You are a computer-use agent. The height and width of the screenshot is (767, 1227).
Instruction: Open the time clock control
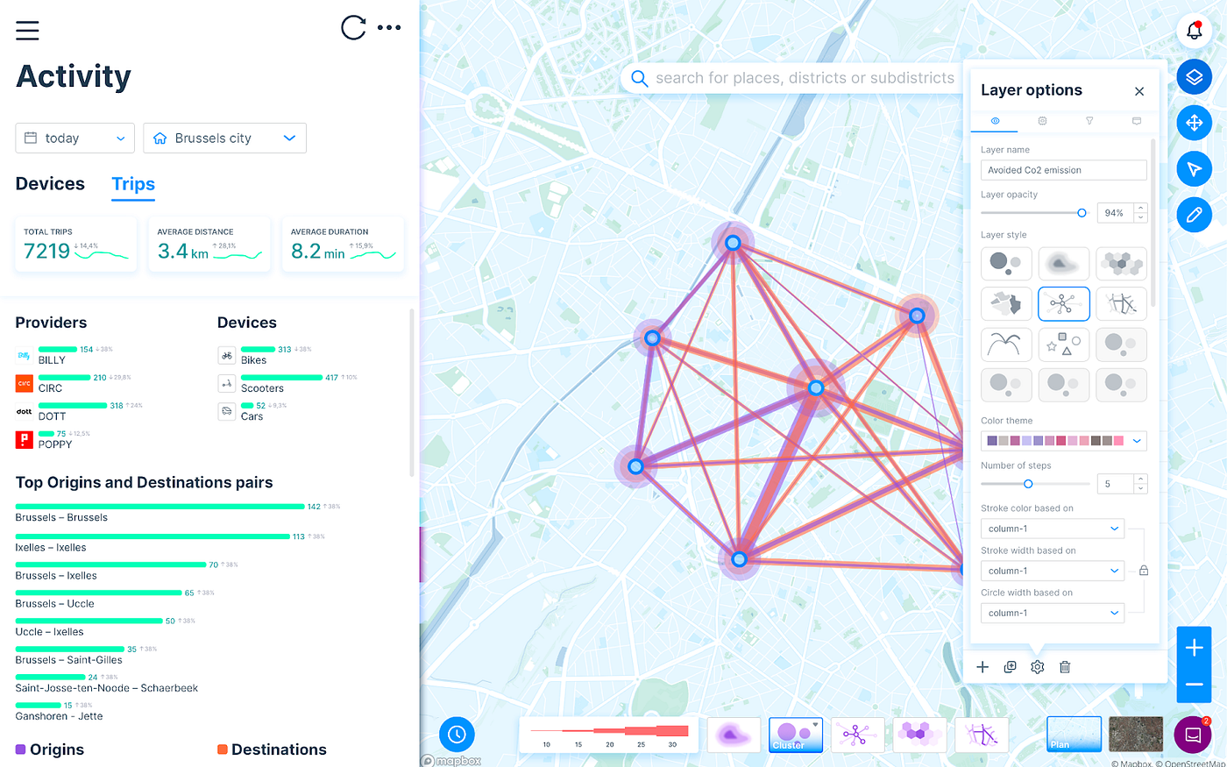coord(457,735)
